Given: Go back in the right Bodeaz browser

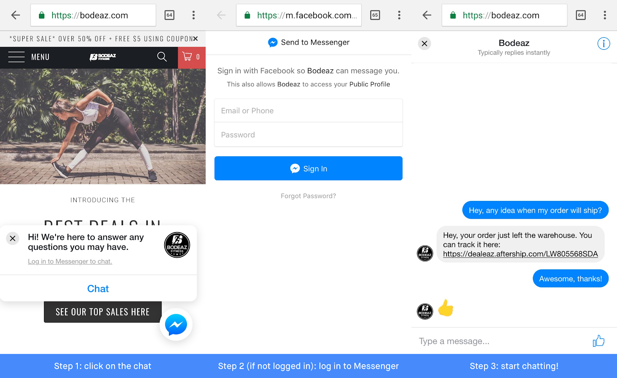Looking at the screenshot, I should tap(427, 15).
